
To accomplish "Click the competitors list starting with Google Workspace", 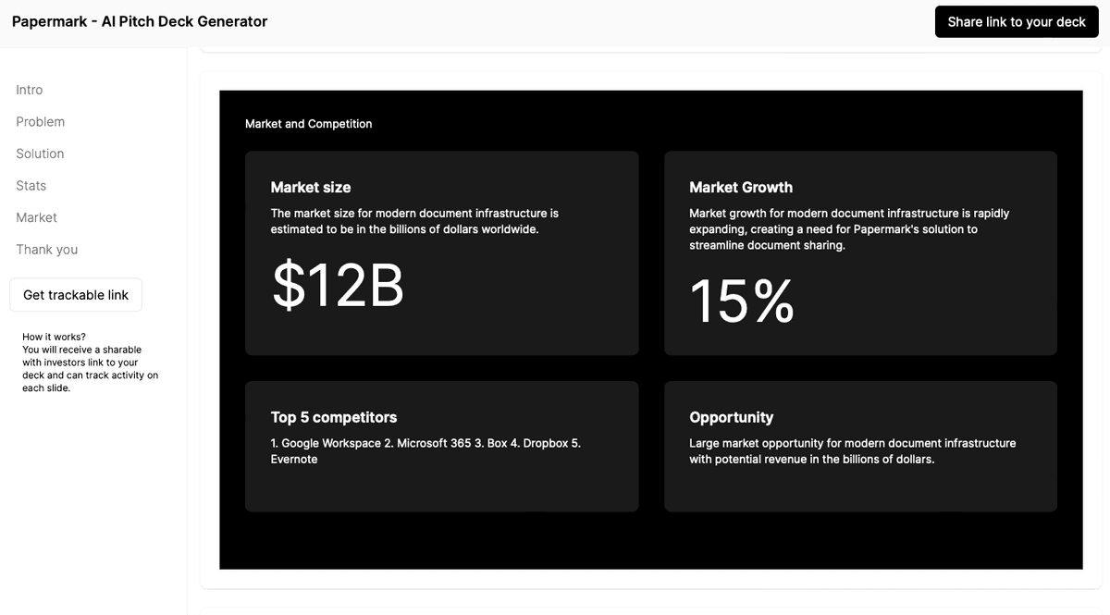I will (x=425, y=451).
